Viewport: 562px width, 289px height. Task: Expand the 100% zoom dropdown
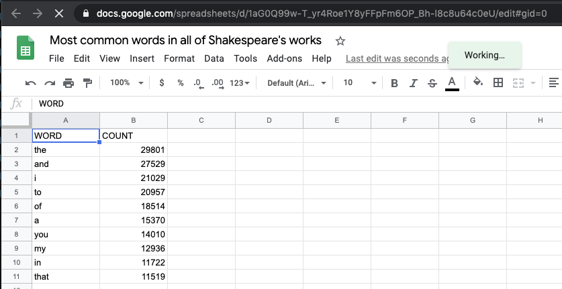click(x=126, y=82)
